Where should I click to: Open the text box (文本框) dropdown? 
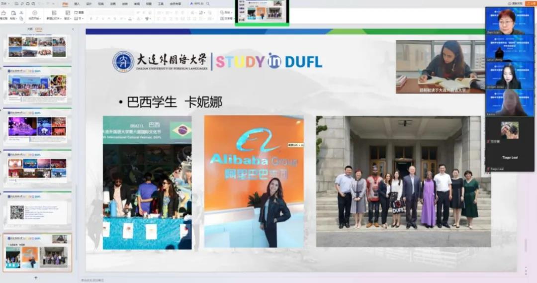226,18
